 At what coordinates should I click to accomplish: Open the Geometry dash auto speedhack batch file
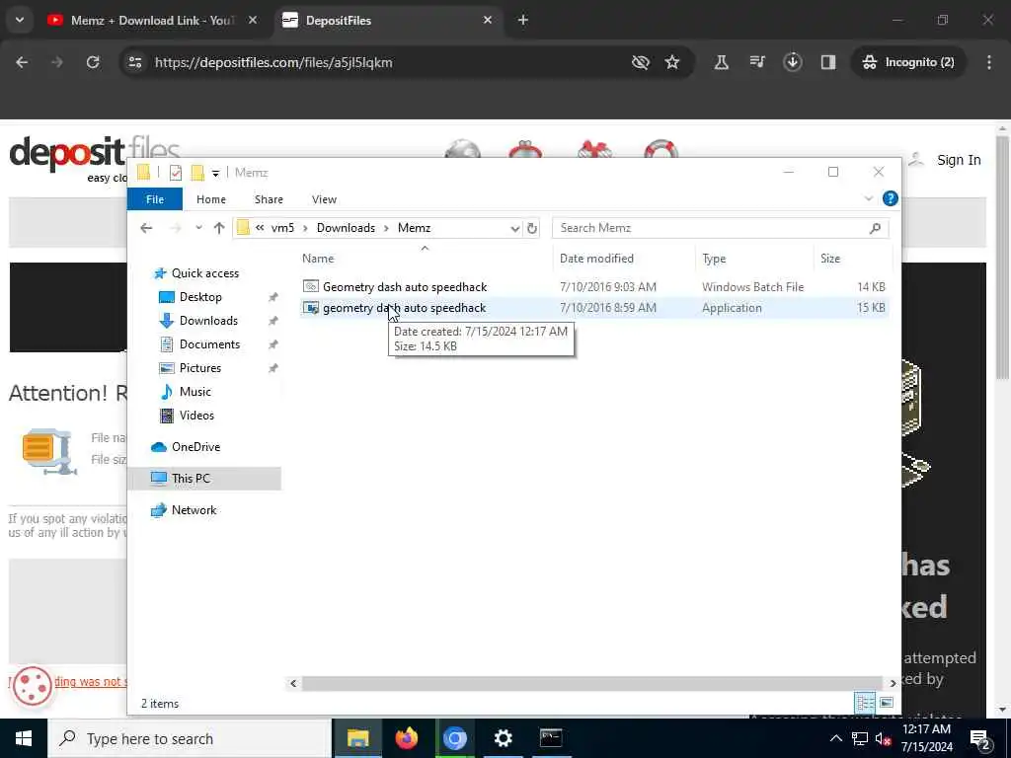(404, 287)
